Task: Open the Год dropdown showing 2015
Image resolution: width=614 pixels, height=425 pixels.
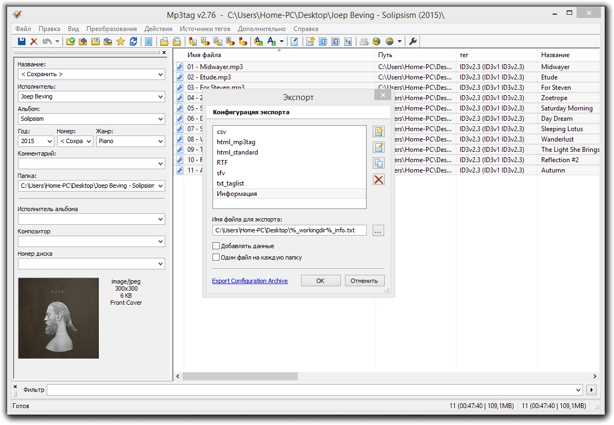Action: click(x=49, y=141)
